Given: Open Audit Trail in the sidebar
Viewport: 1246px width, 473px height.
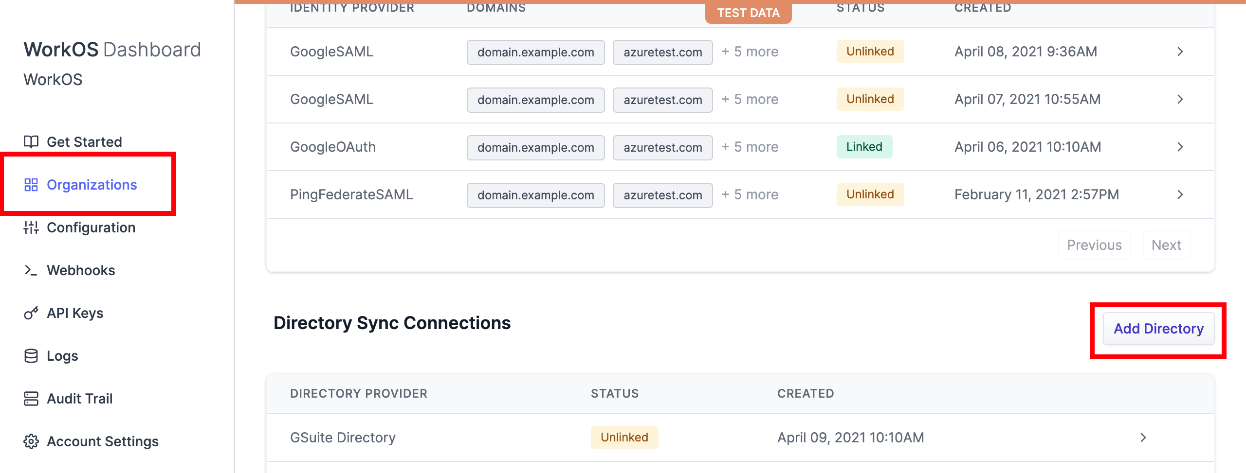Looking at the screenshot, I should click(80, 399).
